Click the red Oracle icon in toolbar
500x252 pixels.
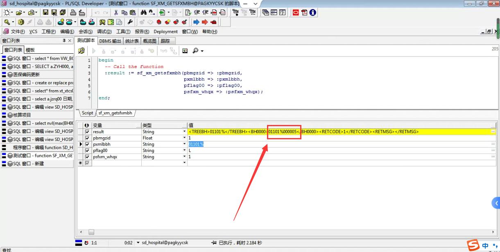(x=296, y=13)
